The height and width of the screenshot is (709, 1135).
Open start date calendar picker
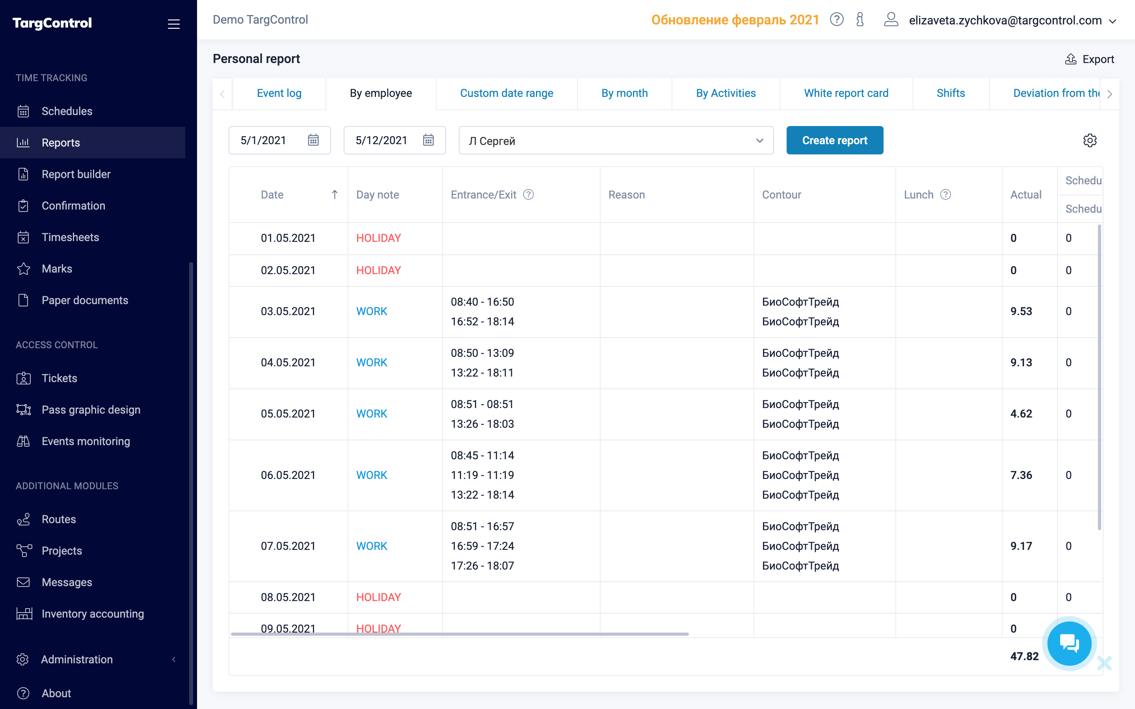pyautogui.click(x=313, y=140)
